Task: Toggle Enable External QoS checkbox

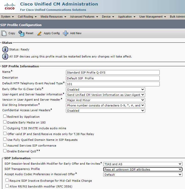Action: pos(5,151)
